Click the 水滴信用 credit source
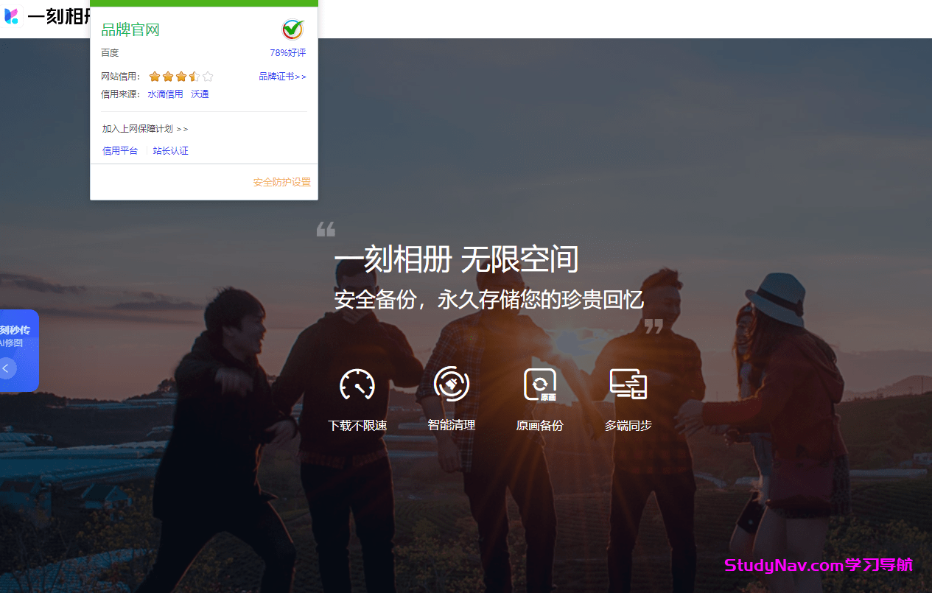Screen dimensions: 932x593 click(165, 94)
